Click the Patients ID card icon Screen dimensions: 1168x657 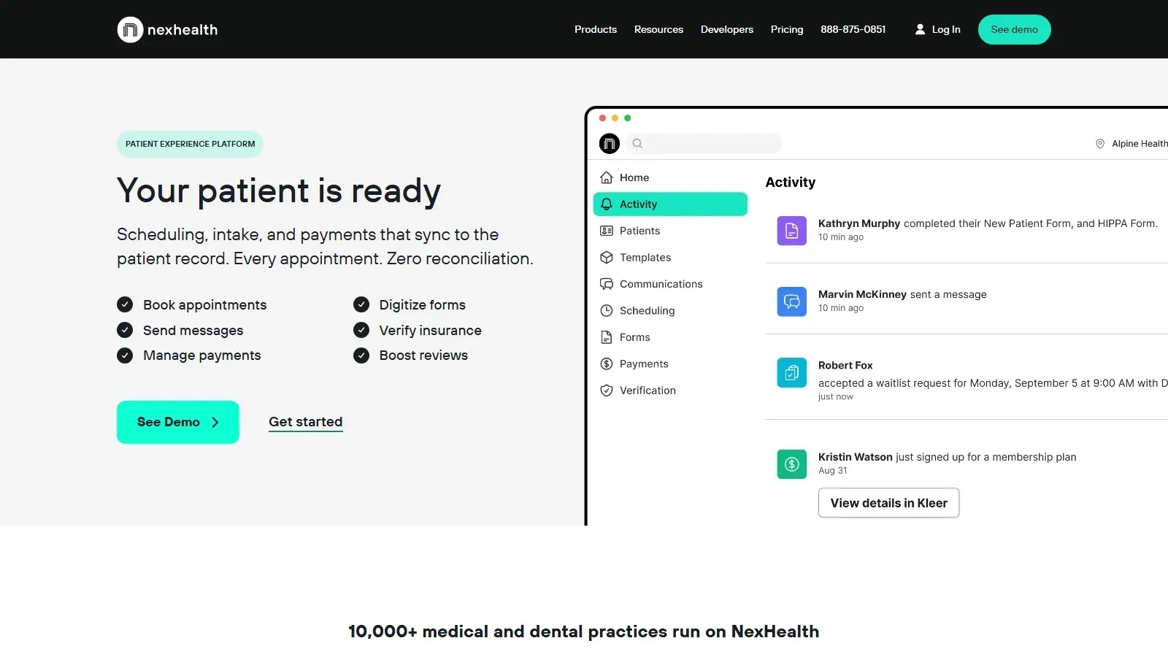tap(607, 231)
